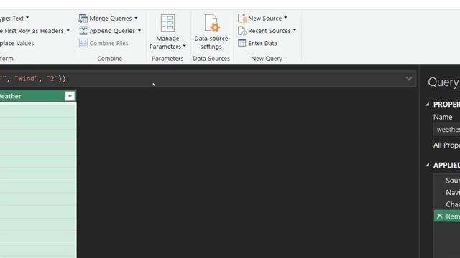460x258 pixels.
Task: Click the Enter Data label
Action: (x=262, y=43)
